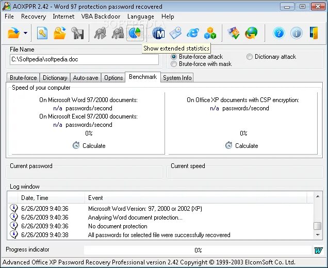Click info icon of 'Analysing Word document' entry

[14, 217]
